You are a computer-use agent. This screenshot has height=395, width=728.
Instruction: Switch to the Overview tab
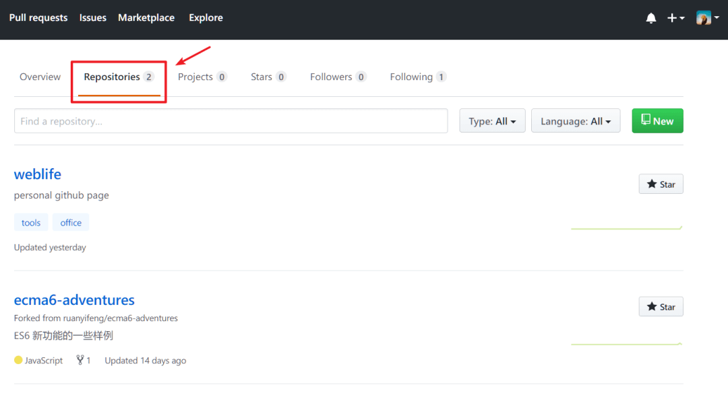[40, 77]
